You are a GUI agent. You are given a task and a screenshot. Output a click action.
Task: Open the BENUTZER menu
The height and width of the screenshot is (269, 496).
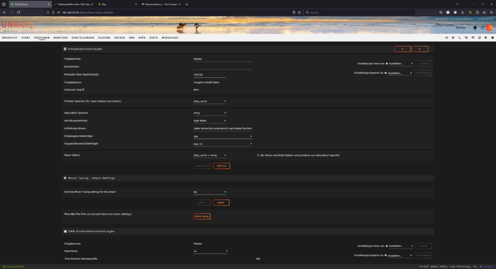(x=61, y=38)
